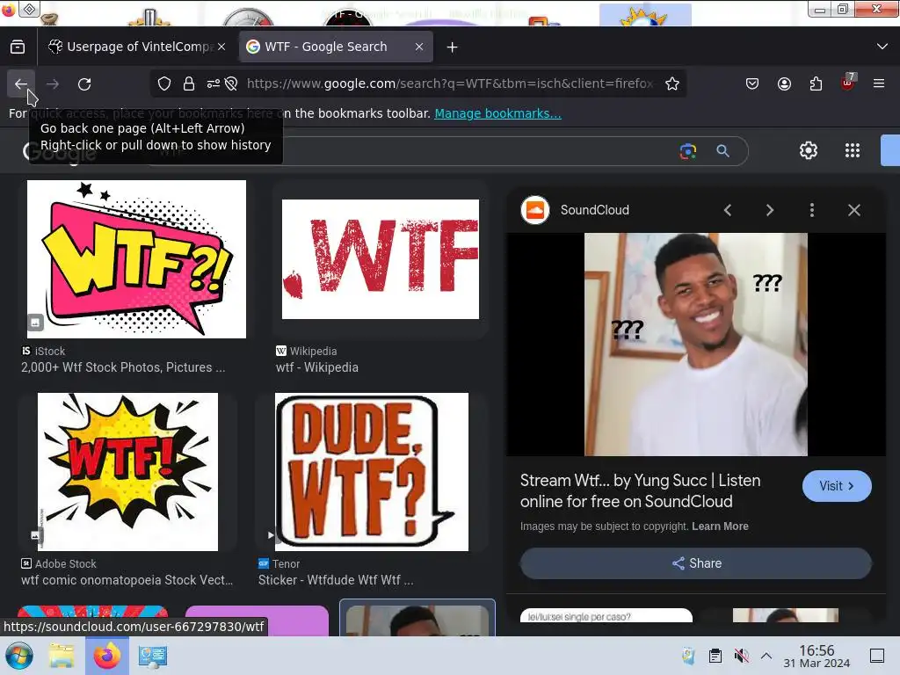Image resolution: width=900 pixels, height=675 pixels.
Task: Open the Firefox account icon
Action: [x=784, y=83]
